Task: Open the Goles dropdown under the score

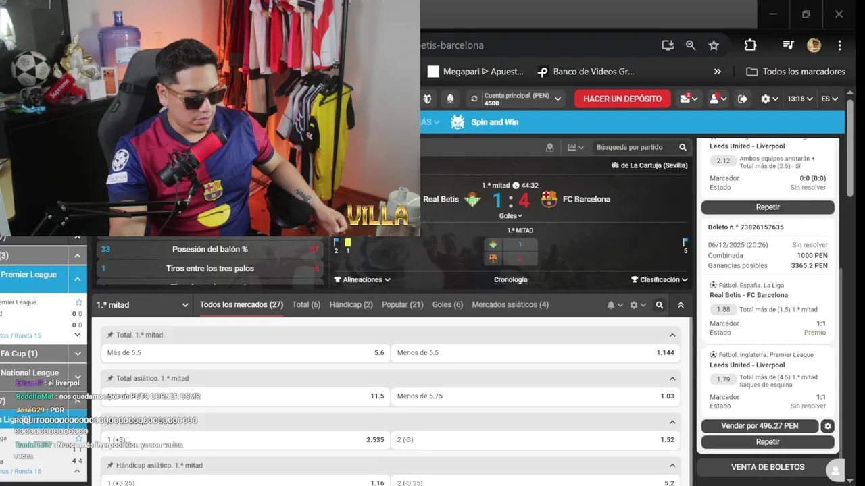Action: pos(510,216)
